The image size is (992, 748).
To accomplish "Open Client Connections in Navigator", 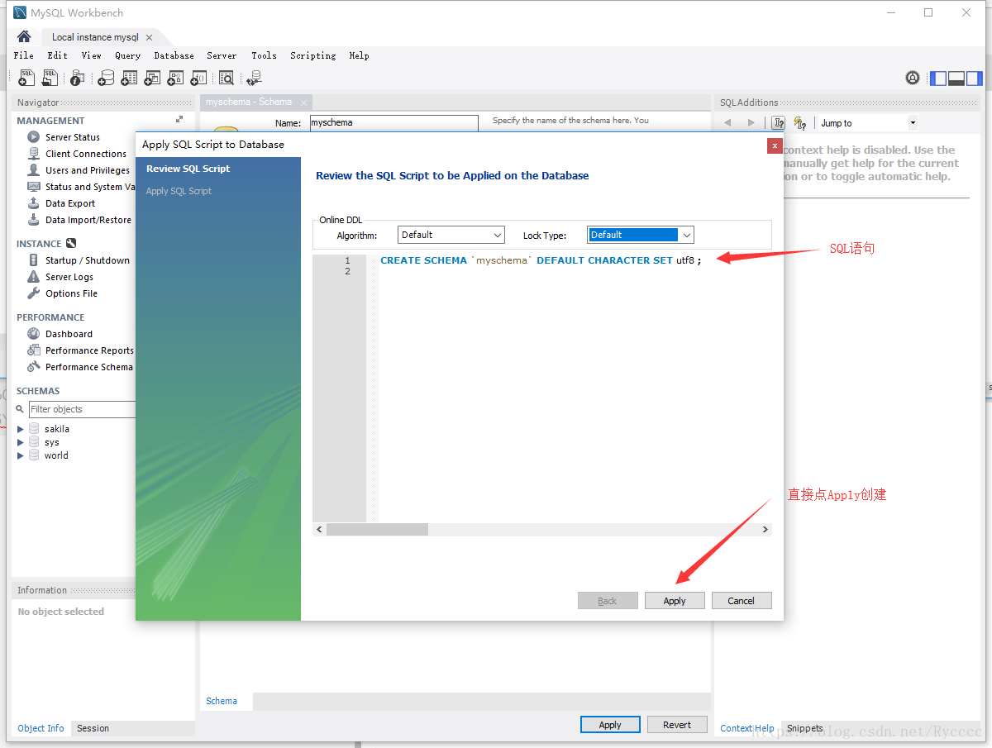I will click(x=86, y=154).
